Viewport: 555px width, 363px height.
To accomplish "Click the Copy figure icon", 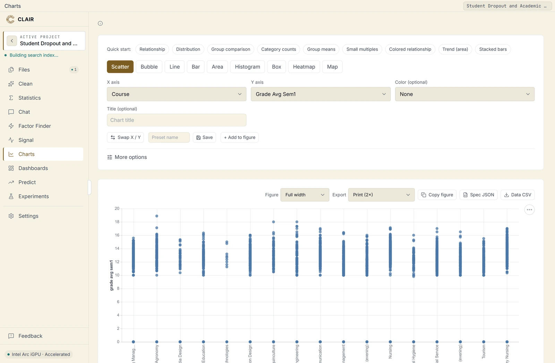I will pos(424,195).
